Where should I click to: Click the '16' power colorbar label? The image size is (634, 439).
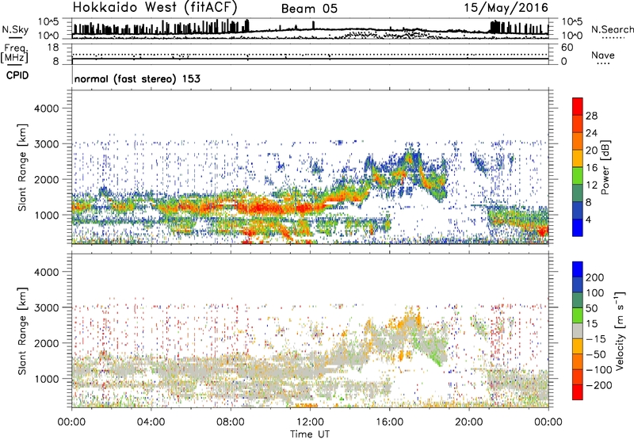tap(591, 168)
